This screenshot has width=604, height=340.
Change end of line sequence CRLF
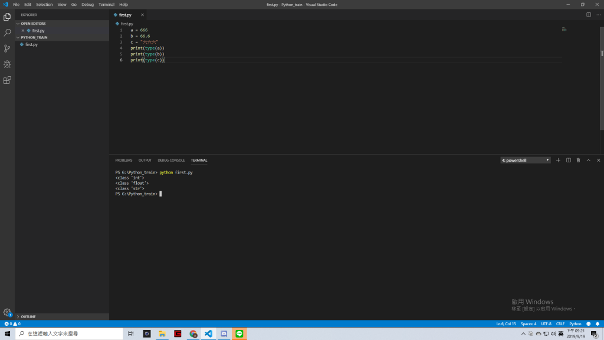pos(560,324)
